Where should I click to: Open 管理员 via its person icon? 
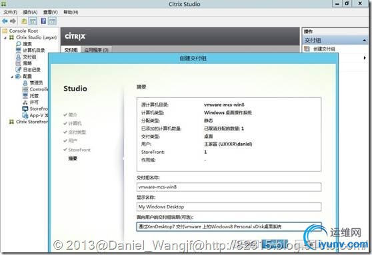pos(25,83)
